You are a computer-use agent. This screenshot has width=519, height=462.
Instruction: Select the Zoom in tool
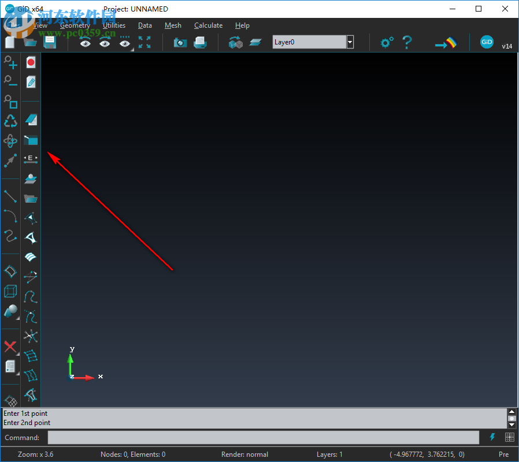click(10, 62)
